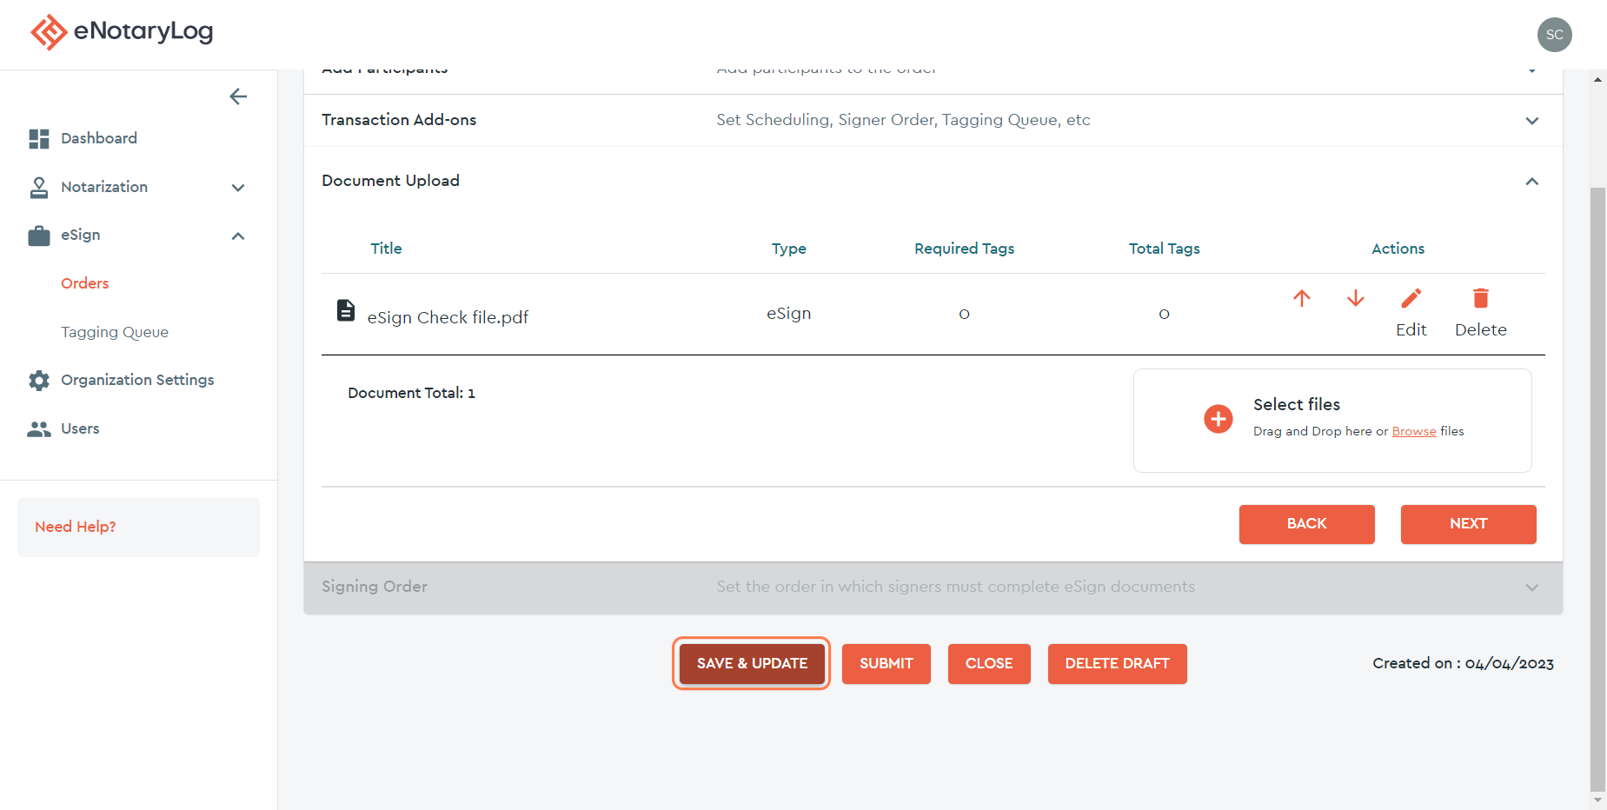The width and height of the screenshot is (1607, 810).
Task: Click the CLOSE button
Action: coord(989,664)
